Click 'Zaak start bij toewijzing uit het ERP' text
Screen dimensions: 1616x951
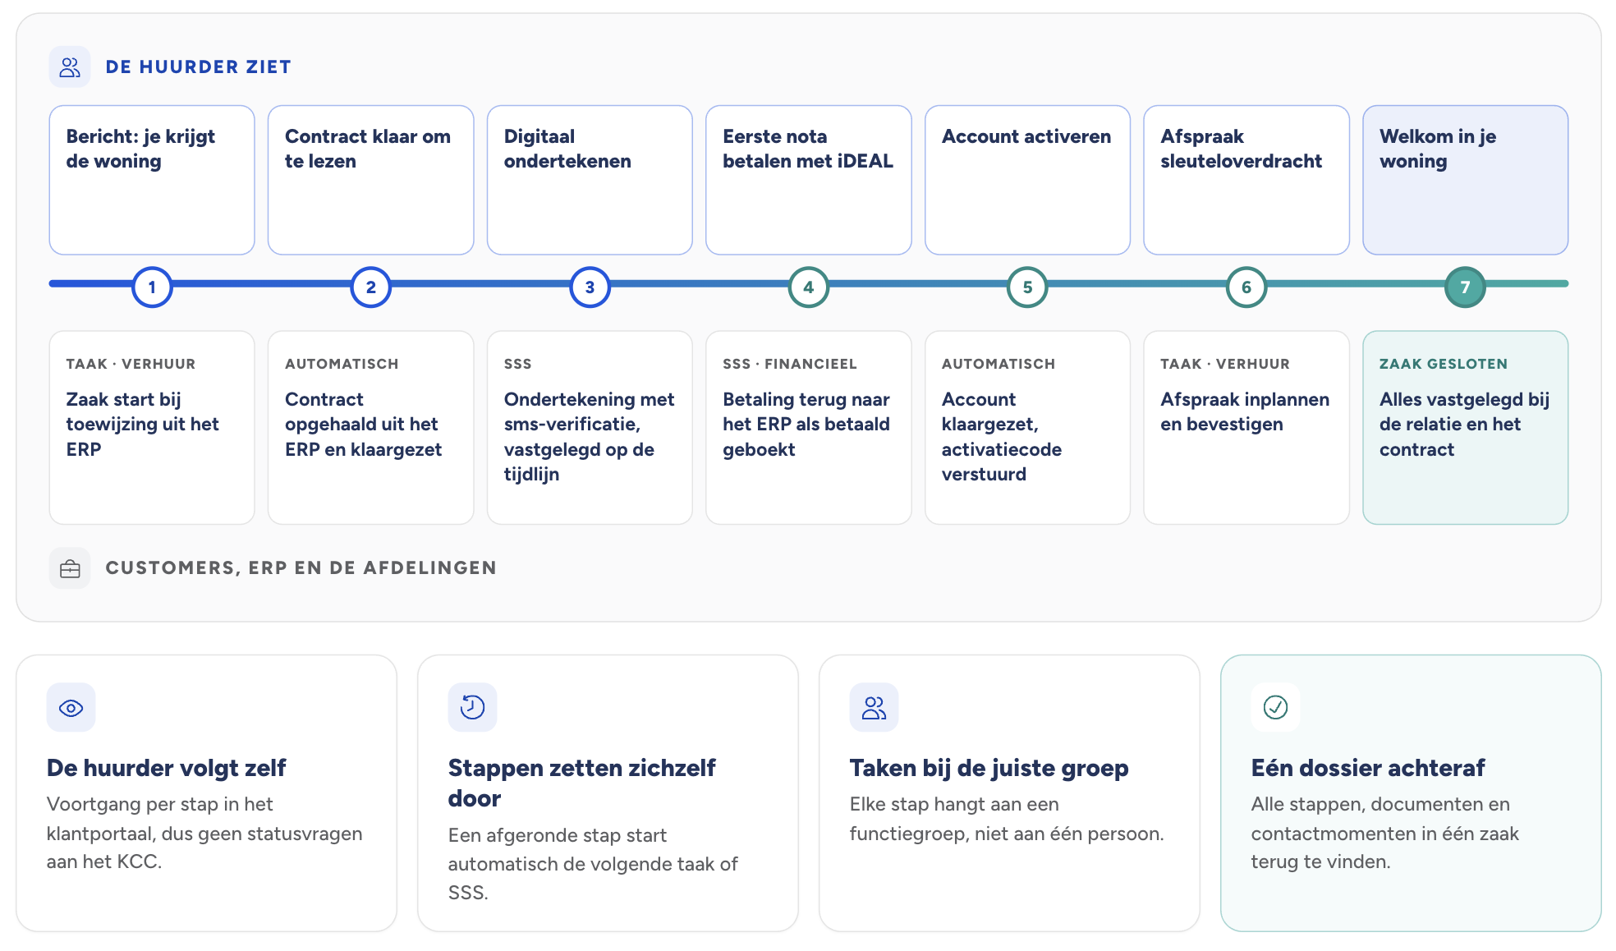pyautogui.click(x=143, y=424)
